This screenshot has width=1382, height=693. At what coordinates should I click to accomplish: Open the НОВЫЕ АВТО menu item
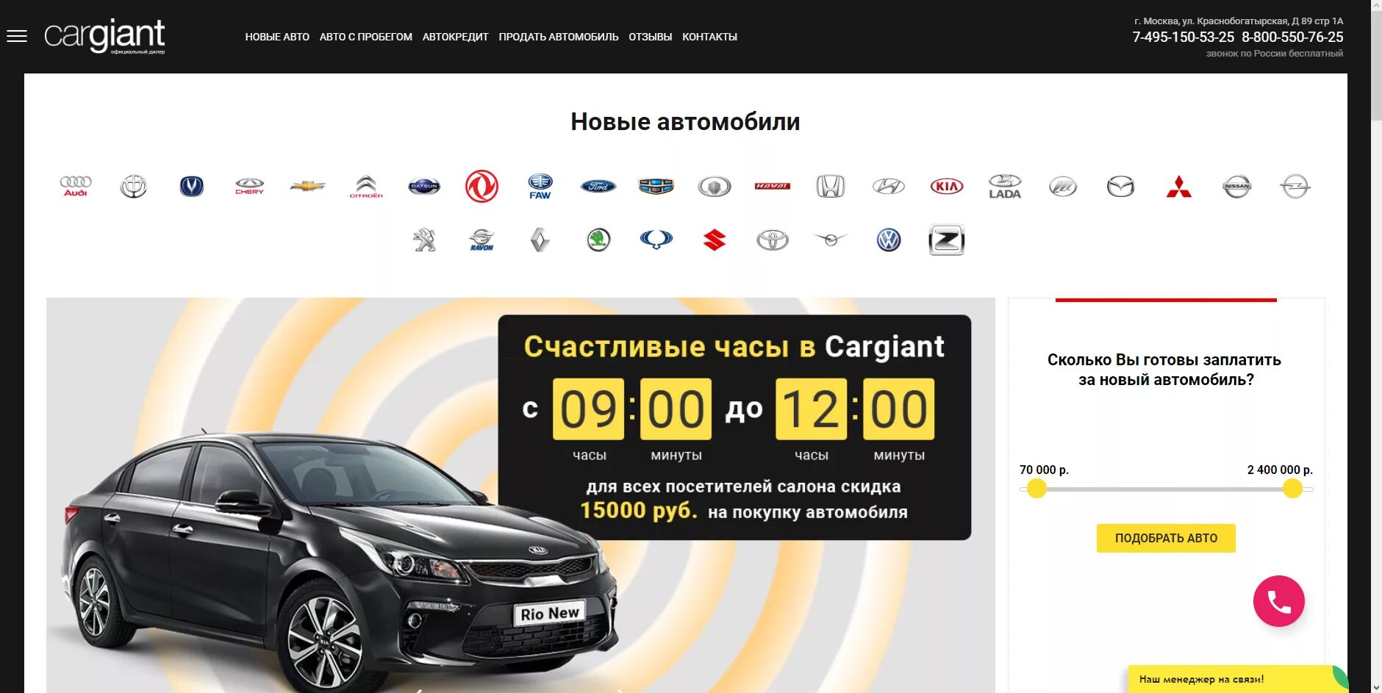(x=277, y=37)
